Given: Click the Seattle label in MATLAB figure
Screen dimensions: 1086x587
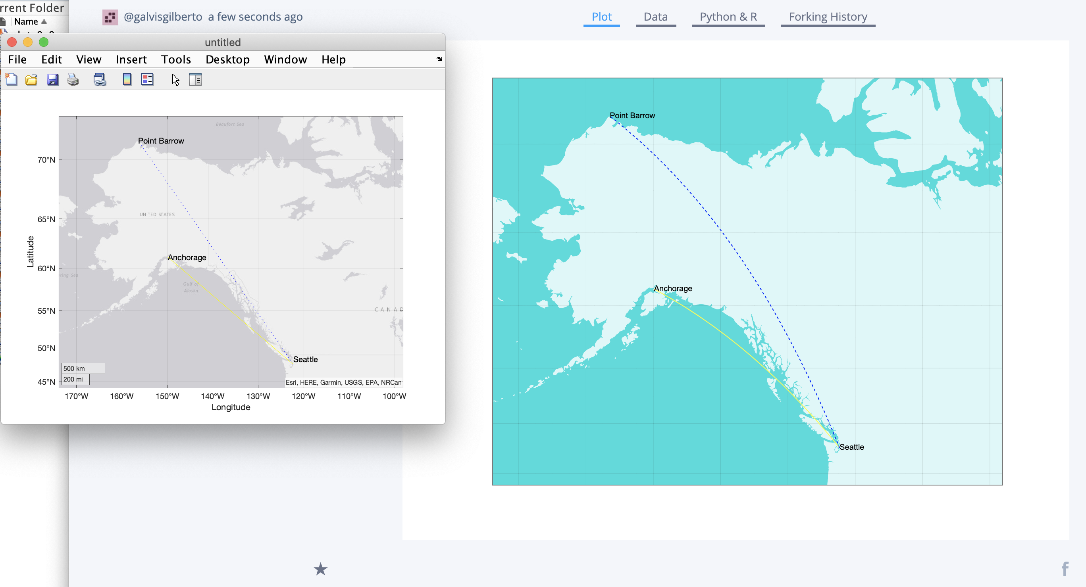Looking at the screenshot, I should point(305,359).
